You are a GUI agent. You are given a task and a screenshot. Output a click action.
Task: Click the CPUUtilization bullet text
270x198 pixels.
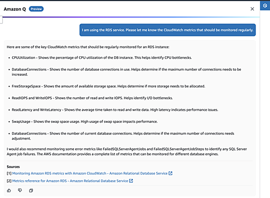point(101,58)
